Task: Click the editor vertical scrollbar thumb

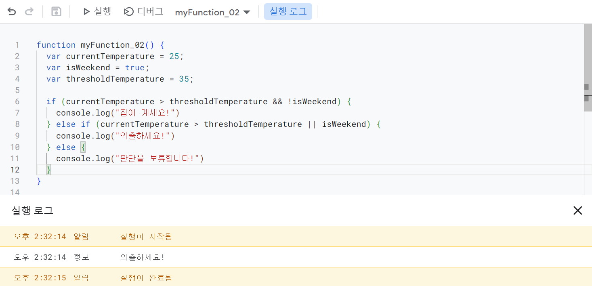Action: coord(588,67)
